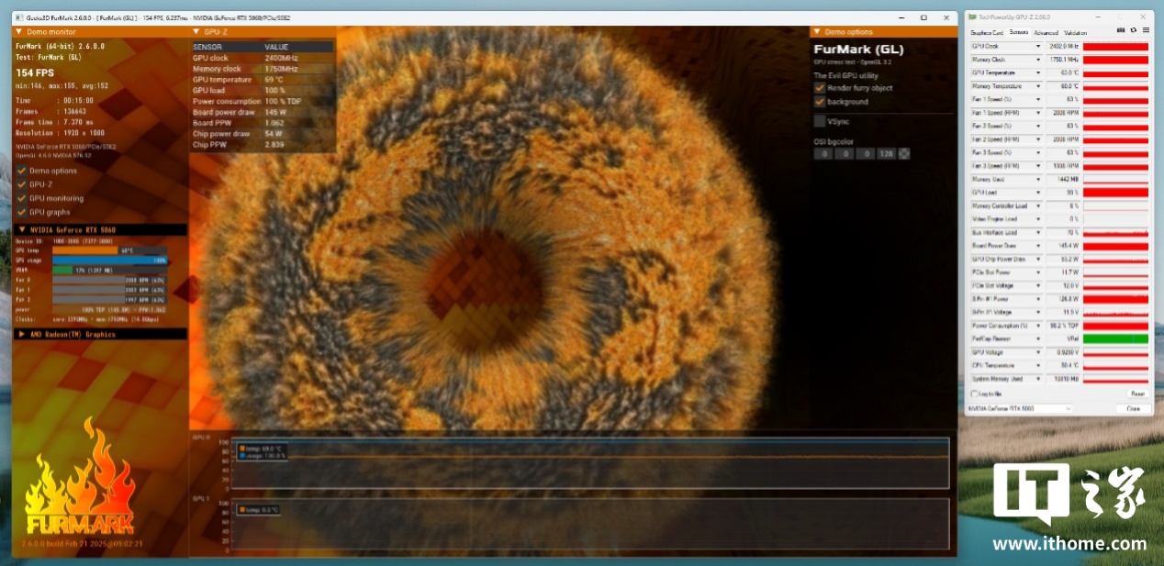Toggle the Demo options checkbox in Demo monitor
Screen dimensions: 1164x566
(x=22, y=171)
